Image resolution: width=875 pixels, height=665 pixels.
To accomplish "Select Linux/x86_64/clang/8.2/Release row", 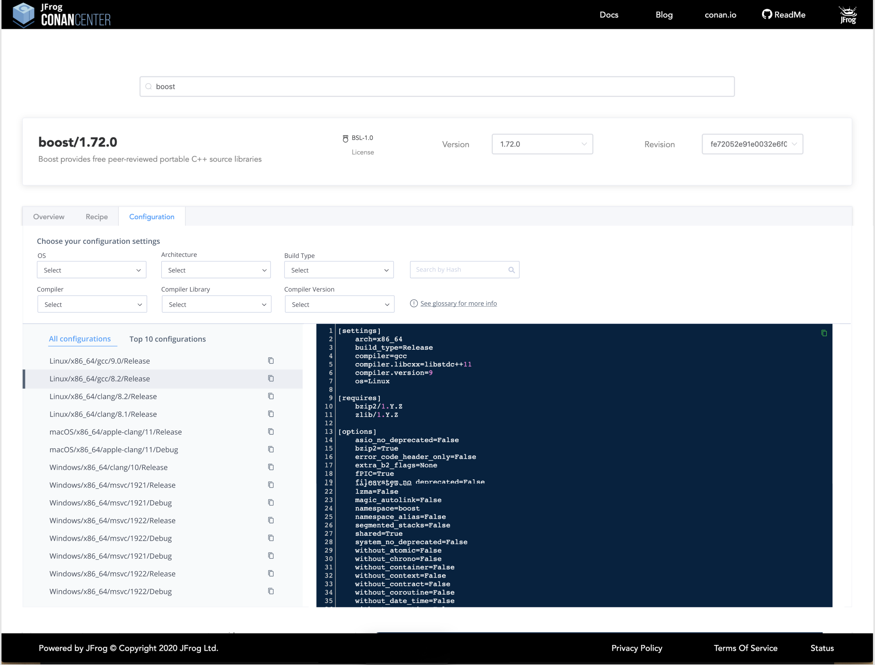I will [163, 396].
